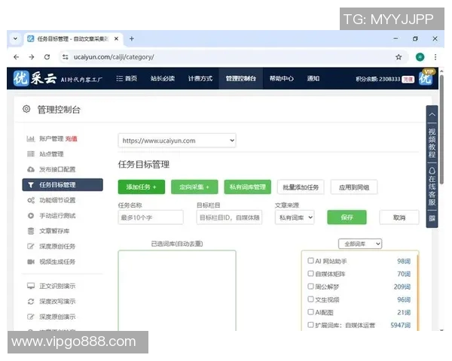452x361 pixels.
Task: Click the 优采云 logo
Action: 35,78
